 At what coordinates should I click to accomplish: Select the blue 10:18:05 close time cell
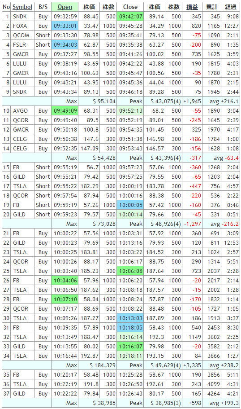pos(130,327)
